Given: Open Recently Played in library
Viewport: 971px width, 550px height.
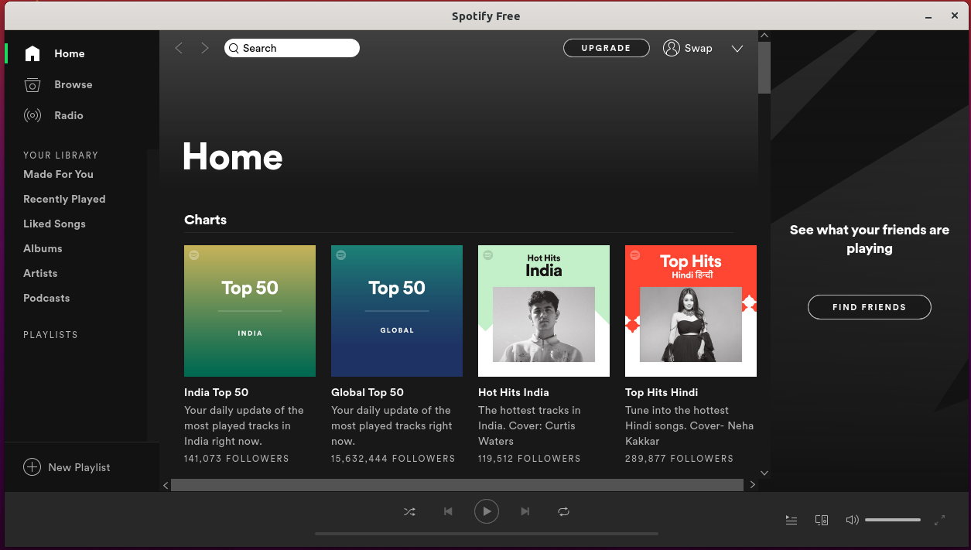Looking at the screenshot, I should click(x=64, y=199).
